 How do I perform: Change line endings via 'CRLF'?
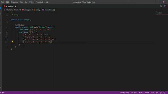(147, 93)
